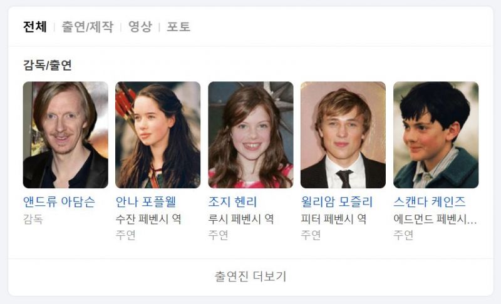Expand cast list with 출연진 더보기
The image size is (501, 304).
[x=250, y=276]
